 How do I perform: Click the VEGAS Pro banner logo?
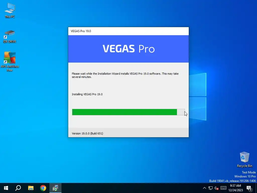[x=128, y=49]
